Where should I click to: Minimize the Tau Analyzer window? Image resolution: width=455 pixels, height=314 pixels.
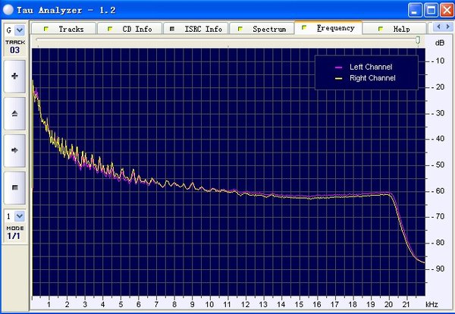point(415,10)
